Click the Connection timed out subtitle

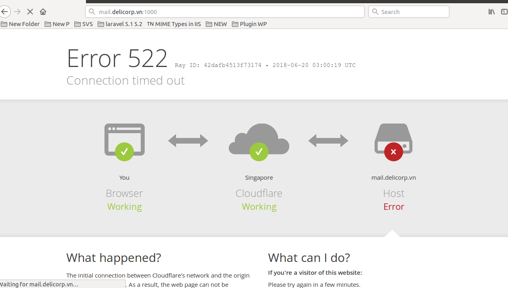[125, 80]
